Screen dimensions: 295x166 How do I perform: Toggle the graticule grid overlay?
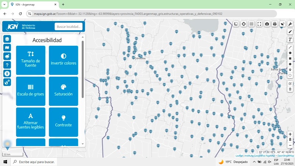point(251,24)
